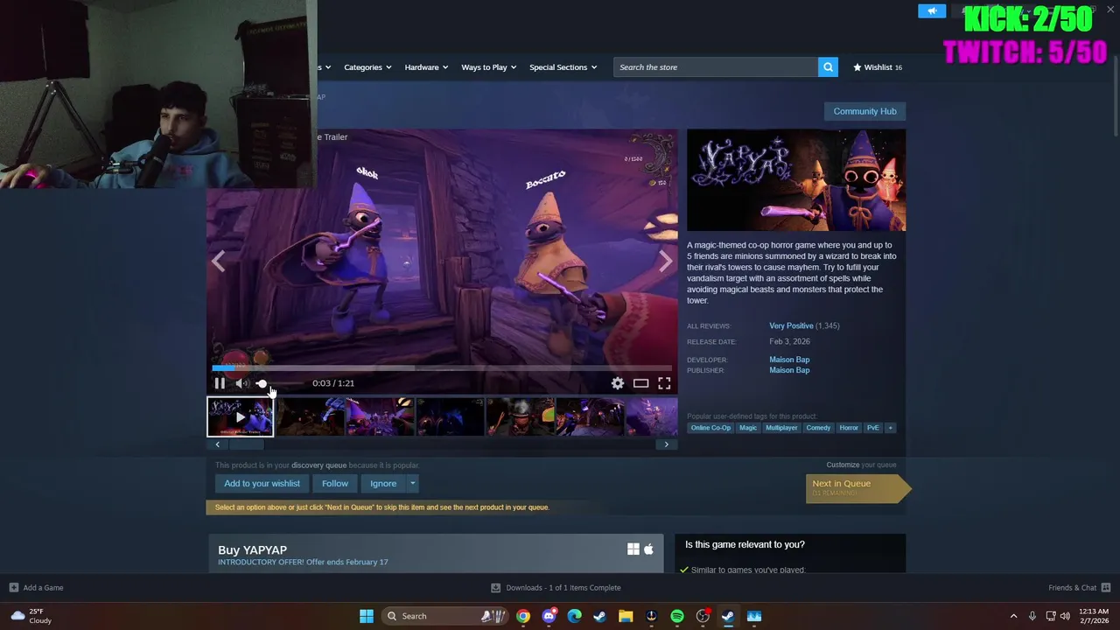Select the trailer video thumbnail
The image size is (1120, 630).
tap(240, 416)
